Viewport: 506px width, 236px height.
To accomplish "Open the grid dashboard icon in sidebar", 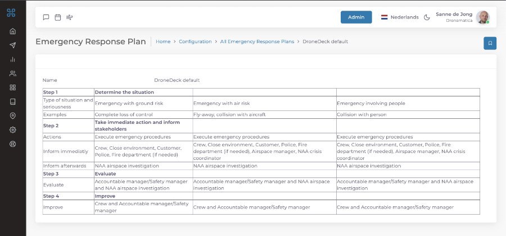I will click(x=12, y=87).
